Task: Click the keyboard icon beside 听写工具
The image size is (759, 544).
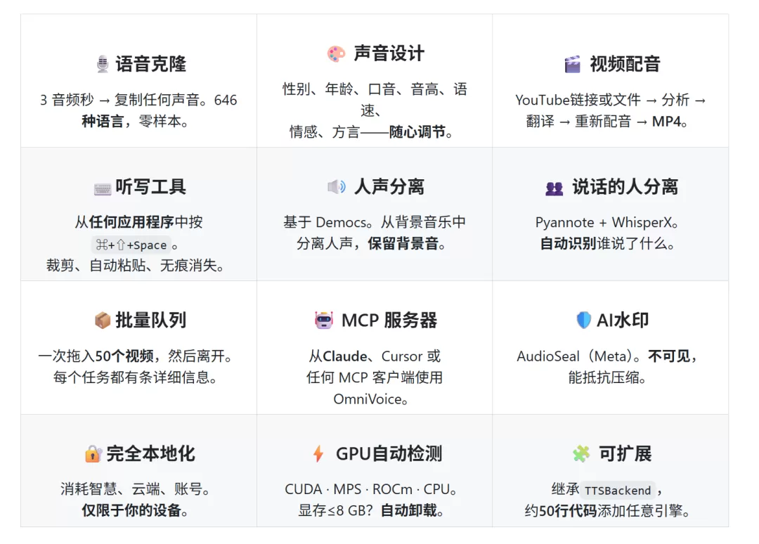Action: [x=103, y=188]
